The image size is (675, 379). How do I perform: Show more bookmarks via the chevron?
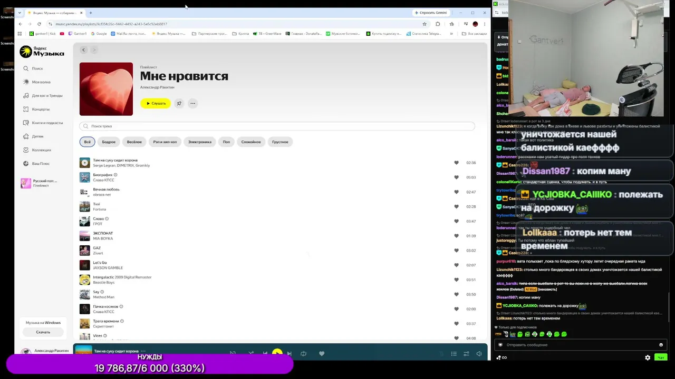tap(451, 34)
